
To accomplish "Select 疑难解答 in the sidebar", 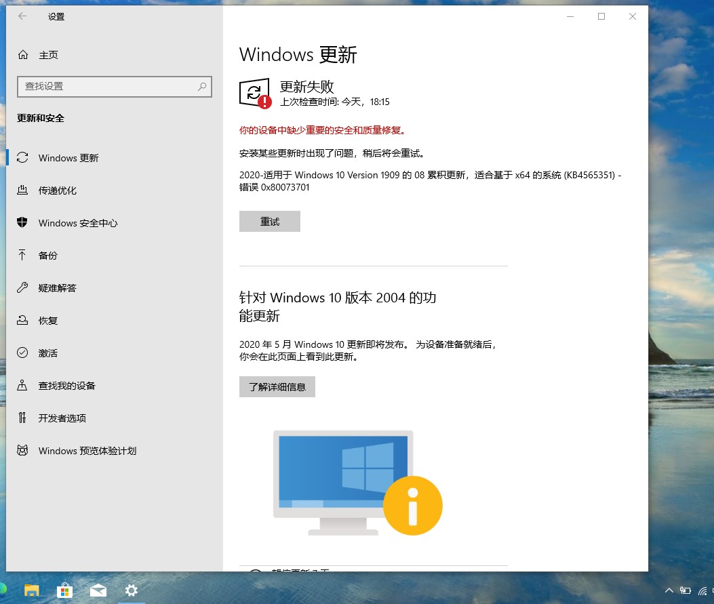I will click(58, 288).
